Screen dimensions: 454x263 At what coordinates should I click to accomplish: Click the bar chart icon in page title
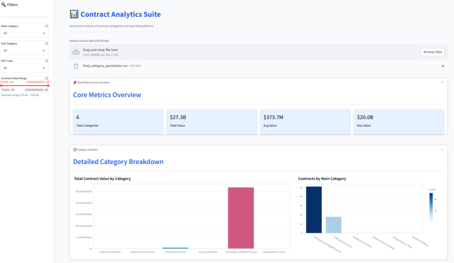click(x=74, y=15)
